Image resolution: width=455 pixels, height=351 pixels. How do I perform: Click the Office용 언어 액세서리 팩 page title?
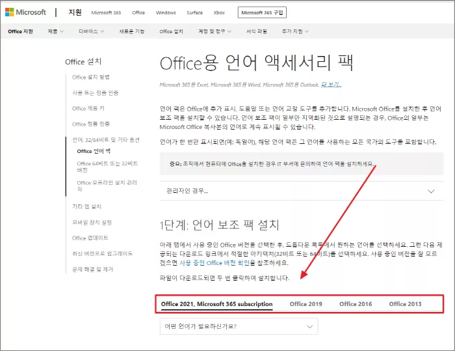point(257,63)
